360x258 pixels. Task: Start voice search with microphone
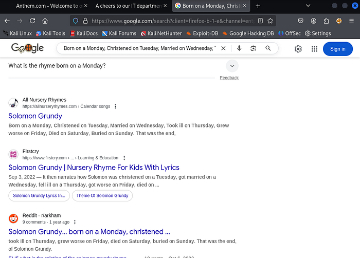click(239, 48)
